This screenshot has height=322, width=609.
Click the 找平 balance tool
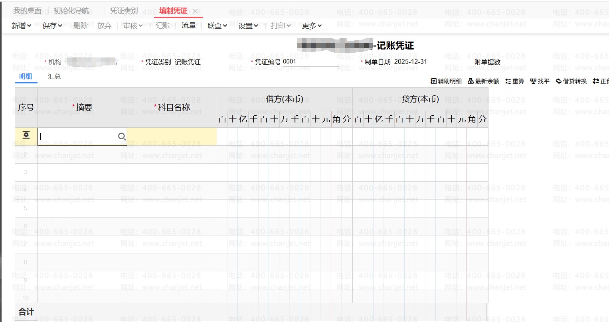[x=540, y=81]
